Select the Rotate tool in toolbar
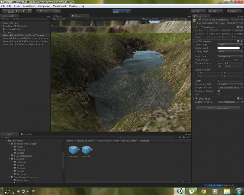This screenshot has width=244, height=195. coord(17,11)
